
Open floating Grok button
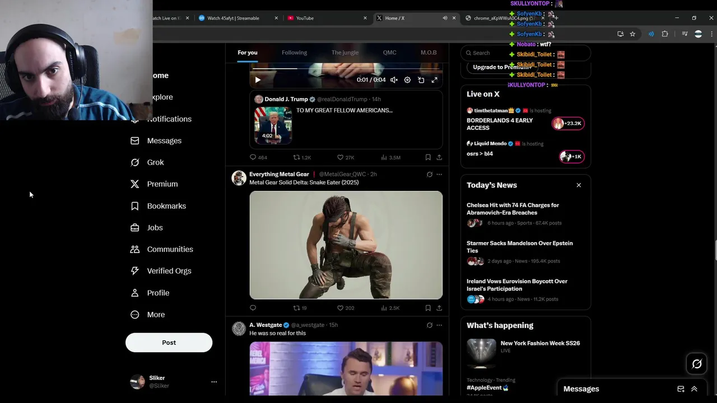697,364
